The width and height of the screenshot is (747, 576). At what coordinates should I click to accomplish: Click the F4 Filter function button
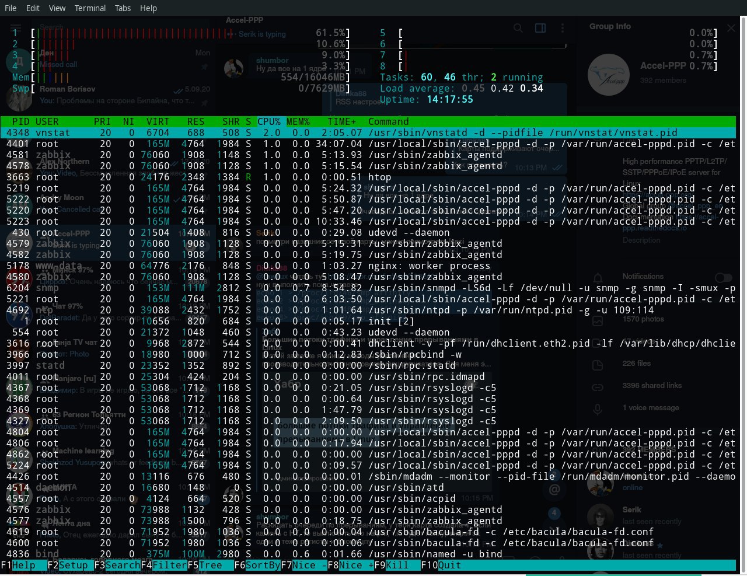click(x=163, y=565)
